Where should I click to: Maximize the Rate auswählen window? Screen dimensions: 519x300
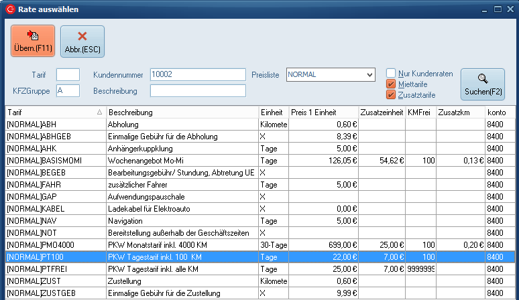(498, 9)
